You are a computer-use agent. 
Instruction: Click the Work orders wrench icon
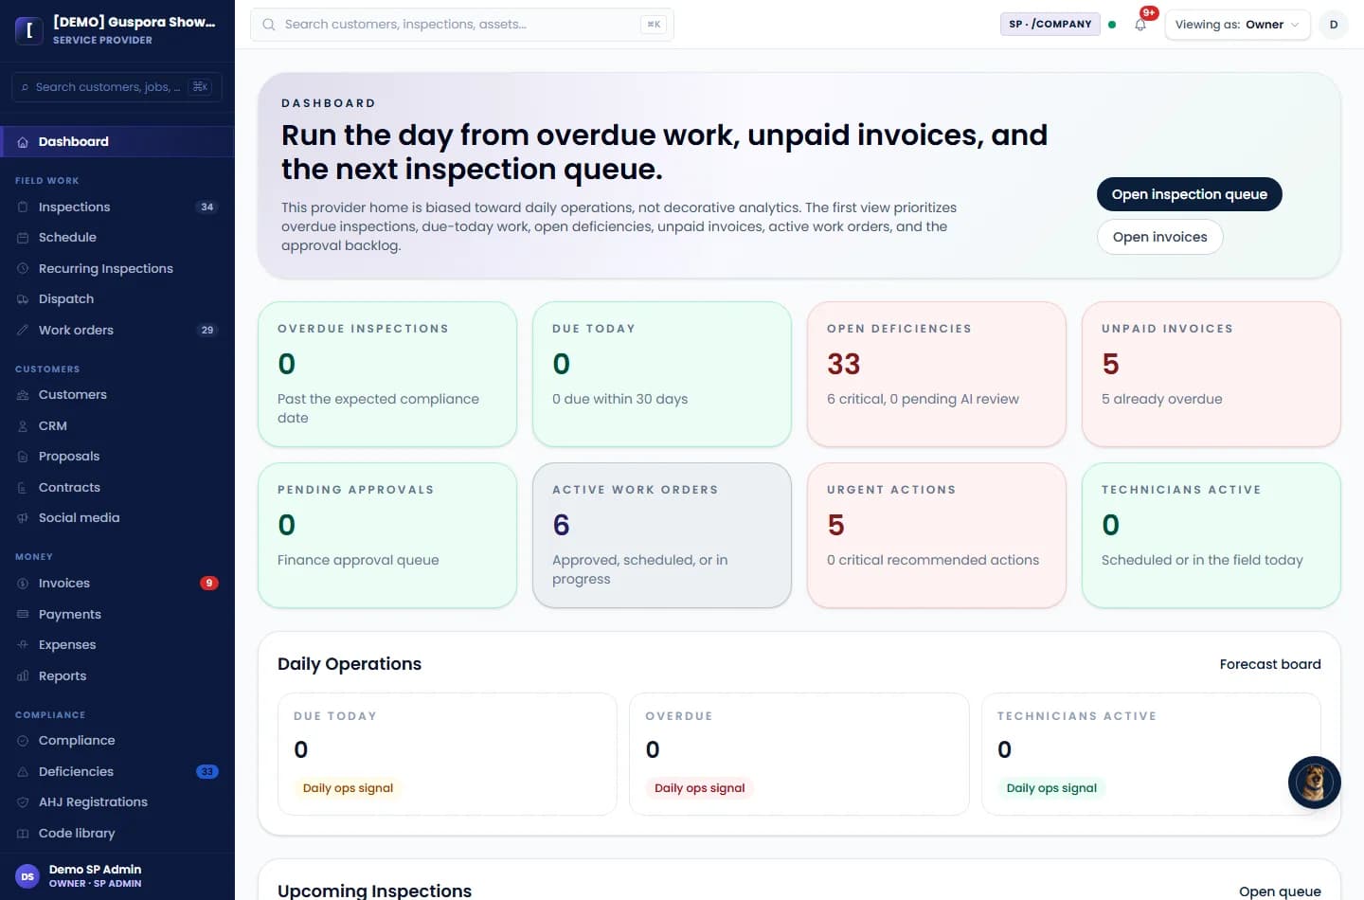click(x=23, y=331)
